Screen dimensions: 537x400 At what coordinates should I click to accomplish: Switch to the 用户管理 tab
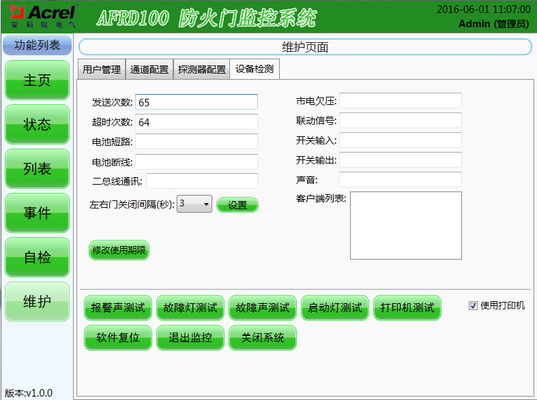102,70
